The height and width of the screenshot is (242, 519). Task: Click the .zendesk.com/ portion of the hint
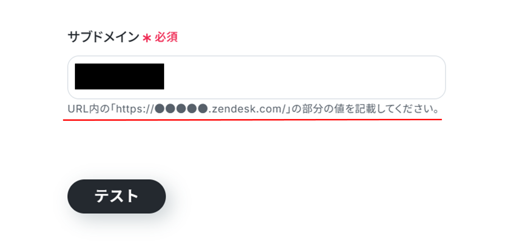[x=247, y=109]
